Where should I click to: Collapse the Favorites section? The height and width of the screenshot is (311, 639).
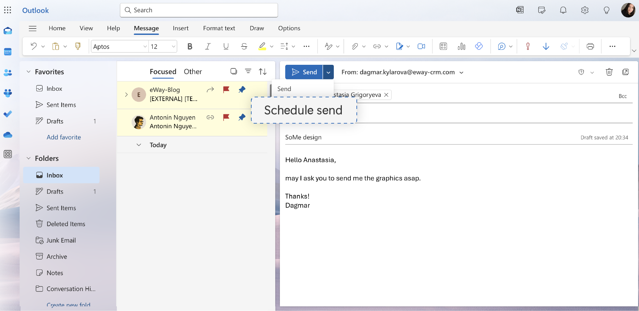coord(29,72)
